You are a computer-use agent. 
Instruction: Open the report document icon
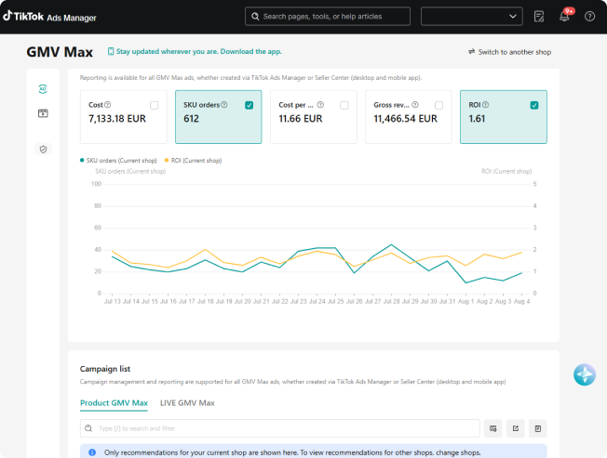point(538,428)
